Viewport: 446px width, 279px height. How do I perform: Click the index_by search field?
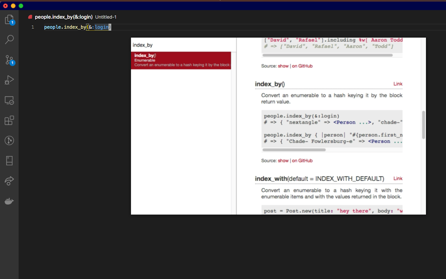181,45
